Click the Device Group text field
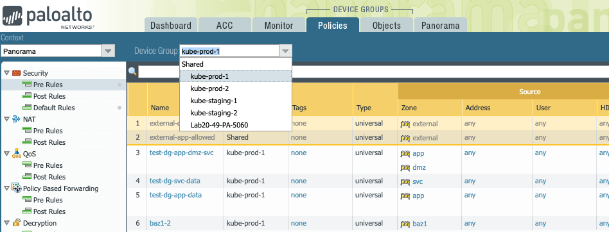This screenshot has width=609, height=232. click(229, 51)
